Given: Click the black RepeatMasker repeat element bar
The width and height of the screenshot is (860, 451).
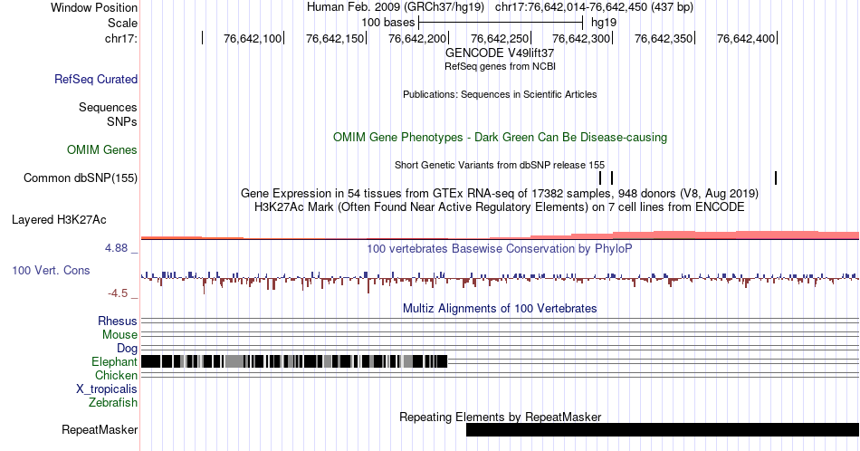Looking at the screenshot, I should (663, 429).
